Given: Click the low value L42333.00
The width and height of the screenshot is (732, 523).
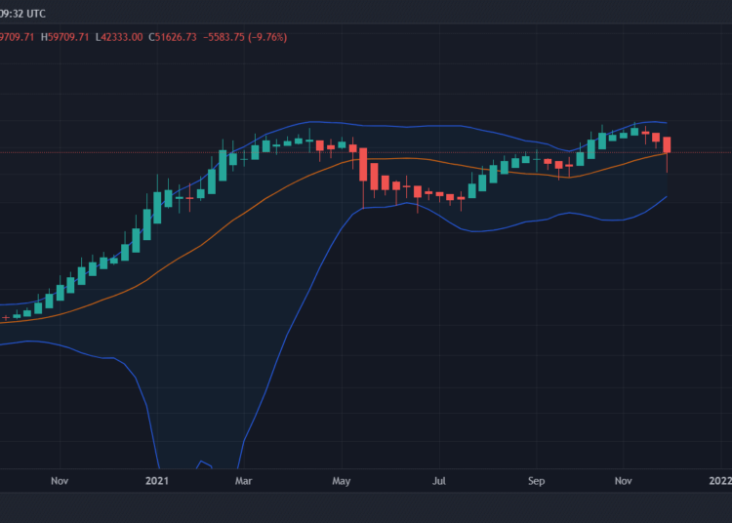Looking at the screenshot, I should tap(119, 37).
